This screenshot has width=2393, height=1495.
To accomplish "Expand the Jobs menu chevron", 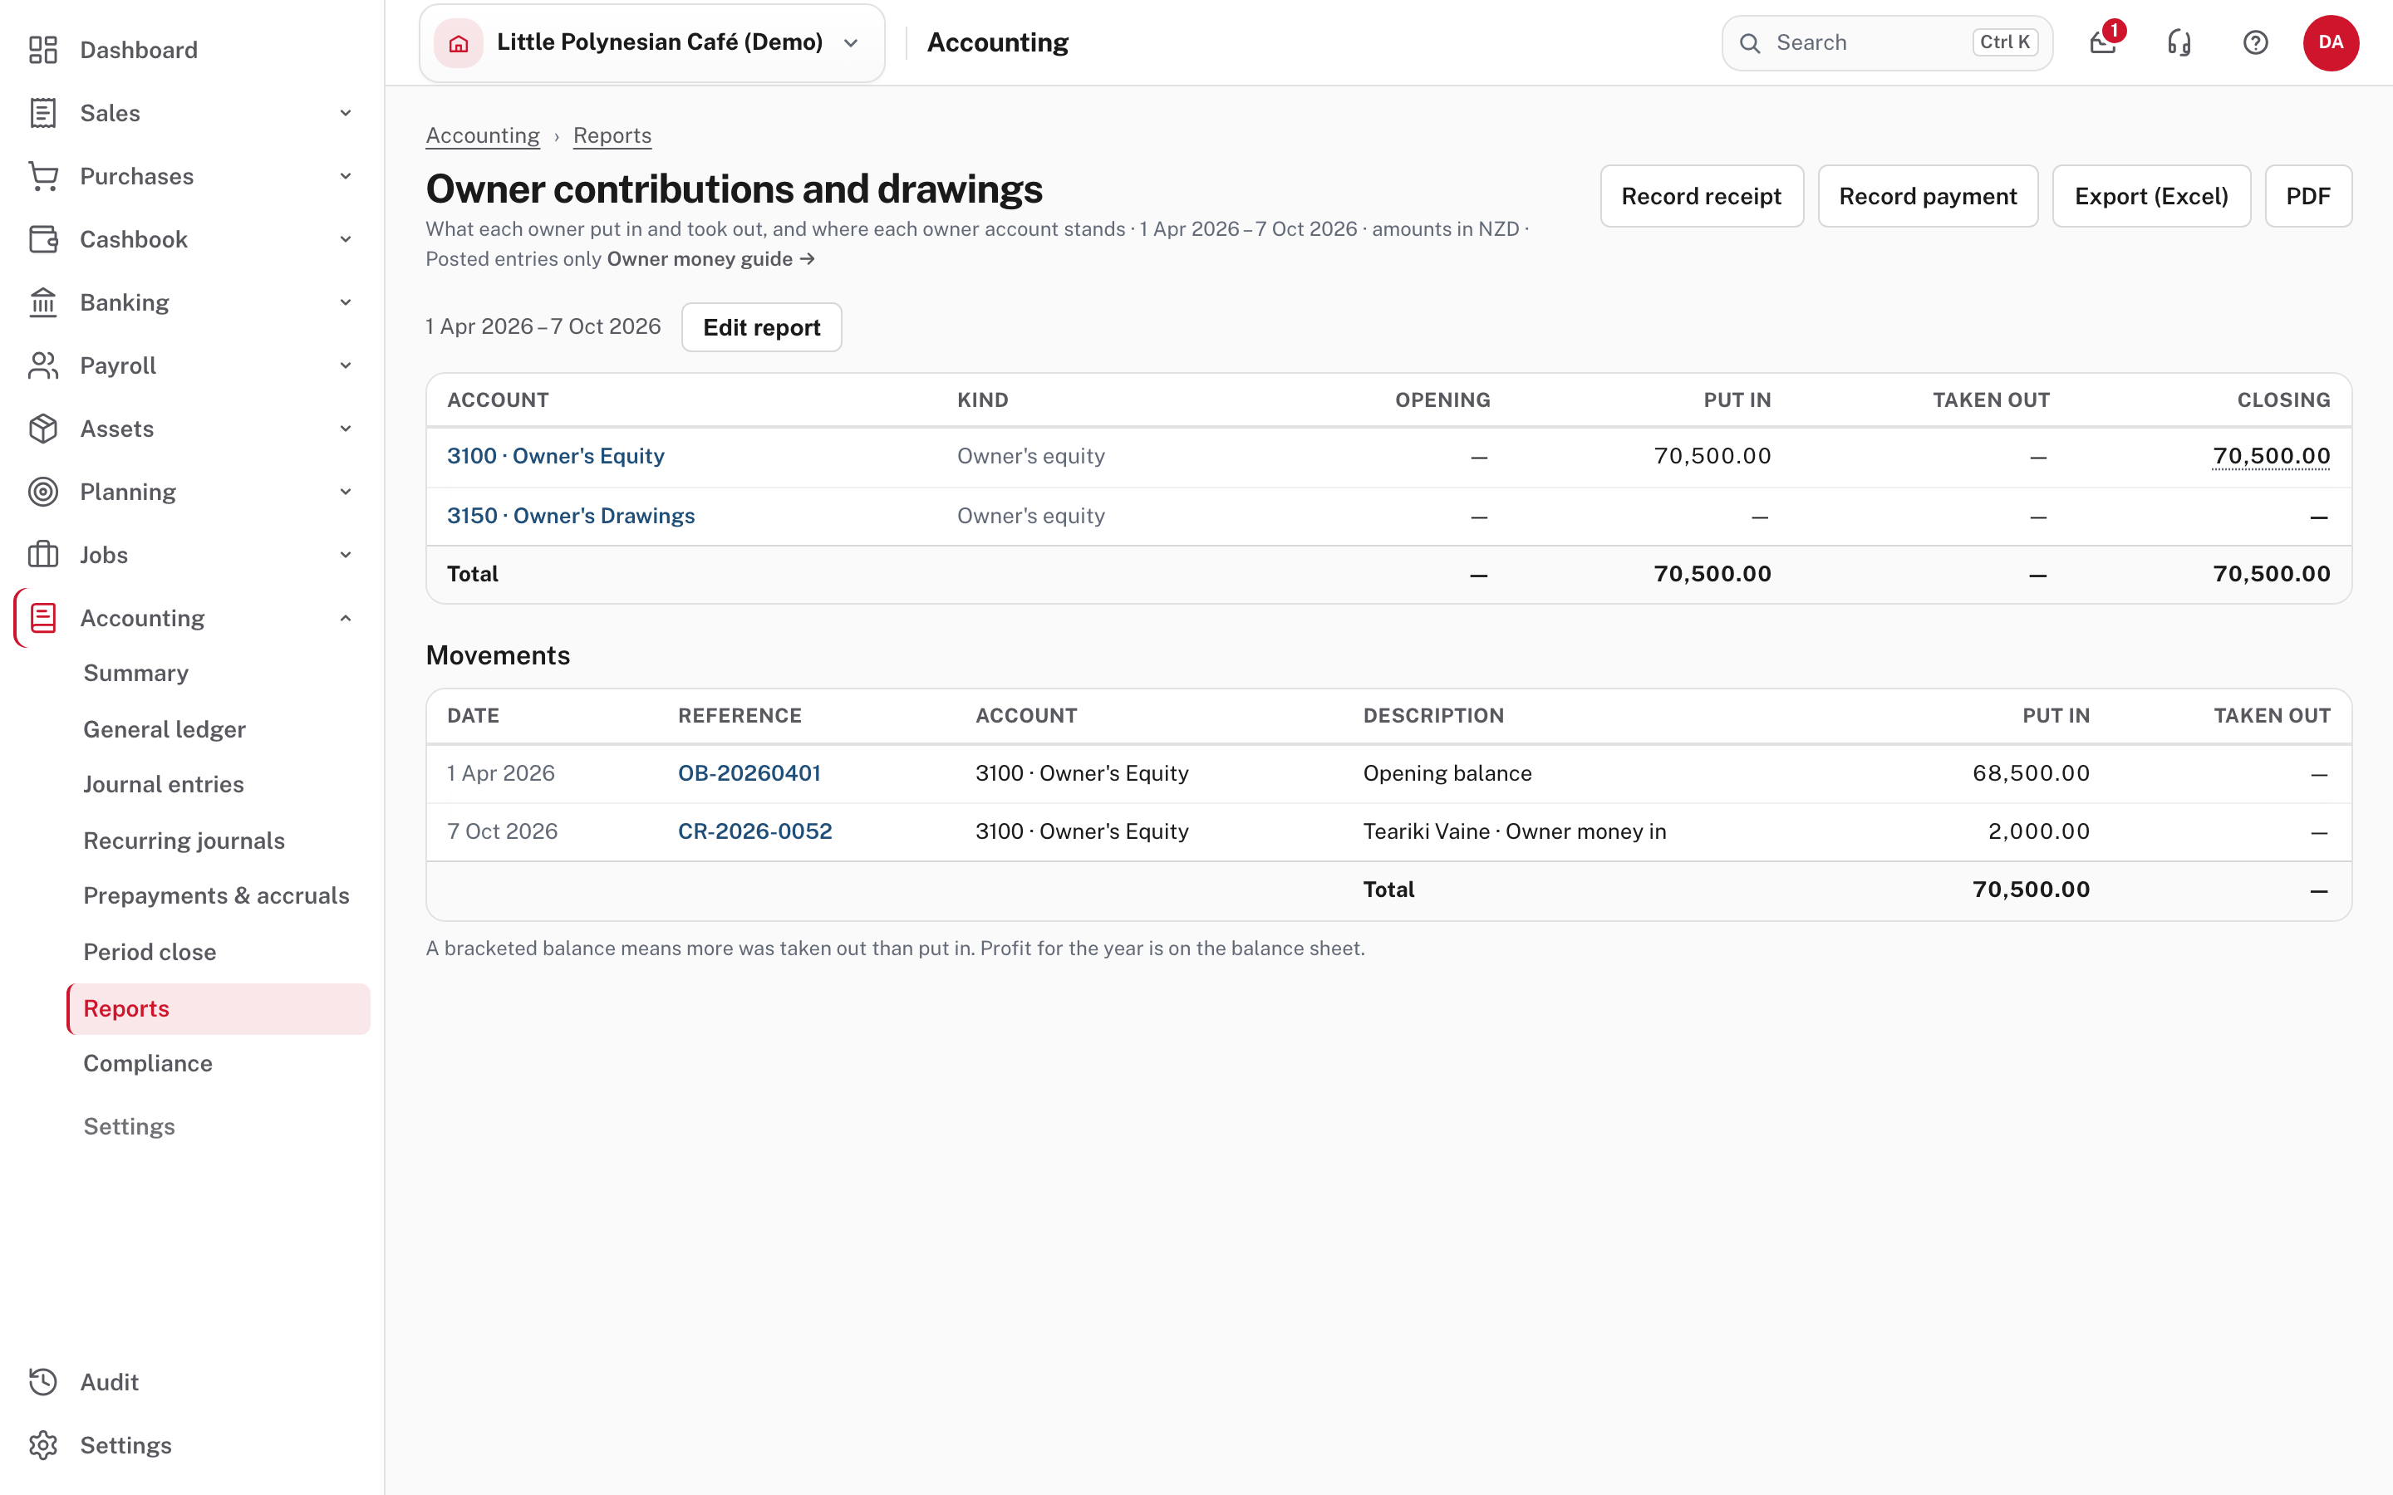I will (345, 555).
